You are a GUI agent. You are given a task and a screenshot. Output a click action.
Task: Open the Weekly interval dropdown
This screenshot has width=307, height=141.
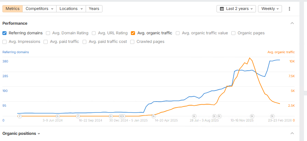[x=270, y=9]
